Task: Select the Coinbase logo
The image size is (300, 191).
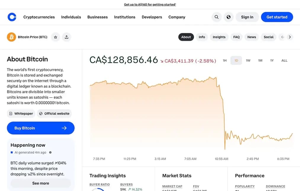Action: (x=12, y=17)
